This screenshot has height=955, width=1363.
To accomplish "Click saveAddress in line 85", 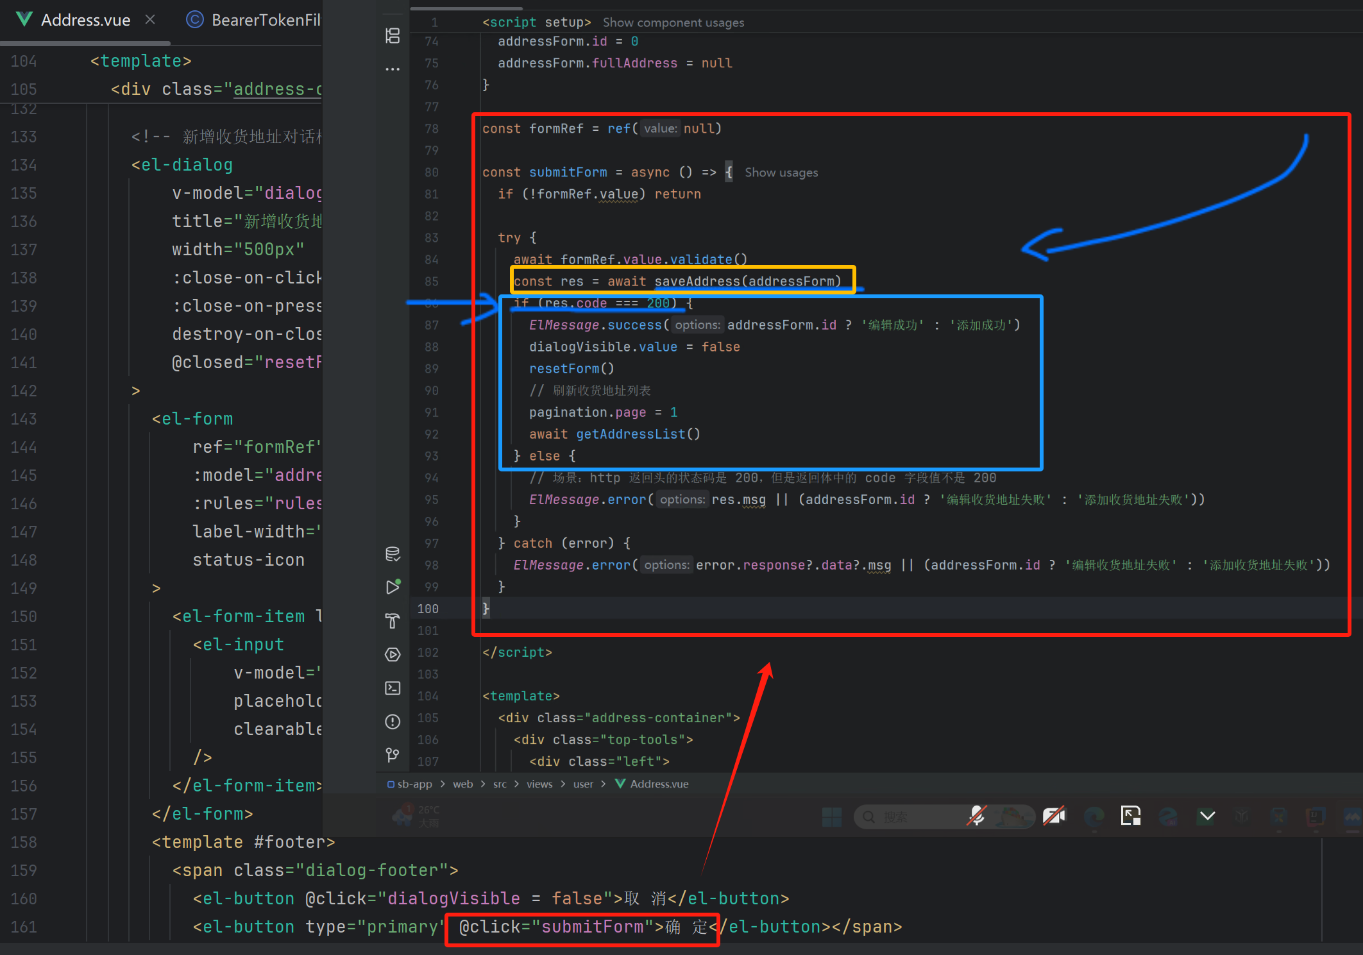I will click(x=697, y=282).
